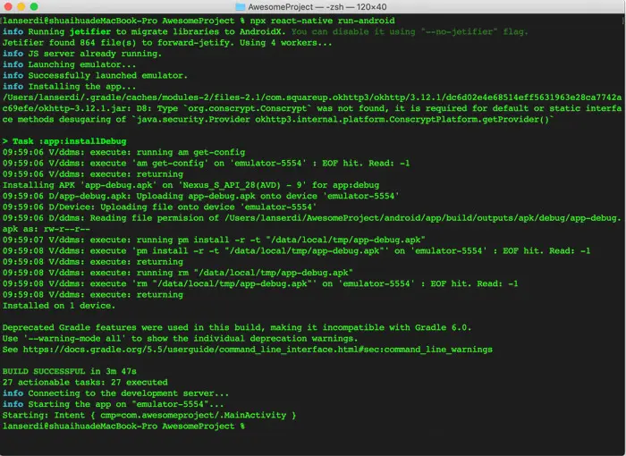Open the docs.gradle.org command line warnings URL
Viewport: 626px width, 456px height.
point(258,350)
